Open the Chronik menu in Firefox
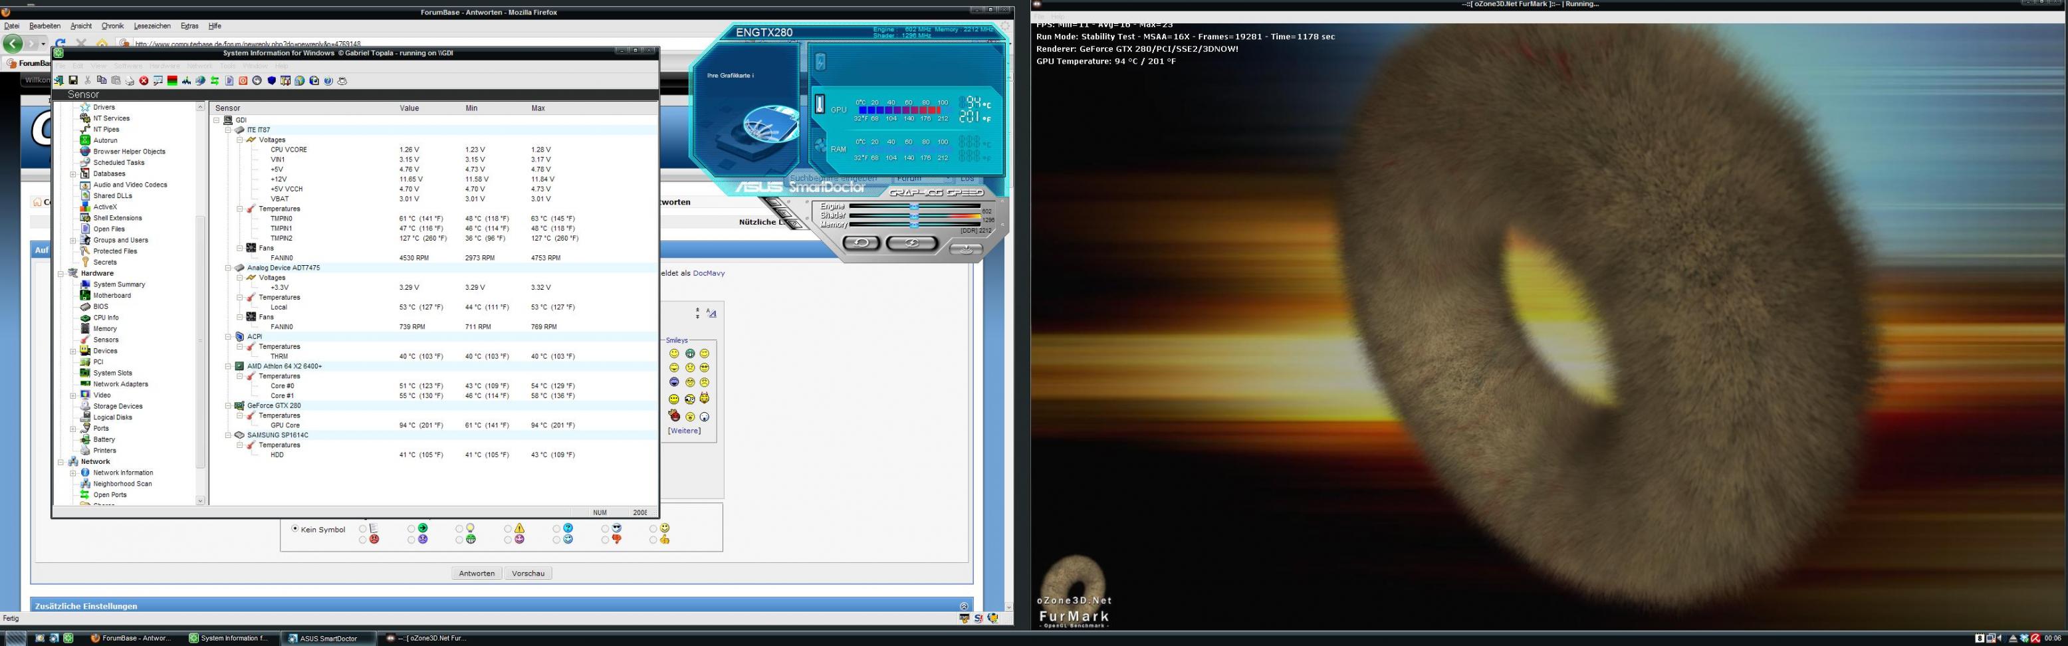This screenshot has width=2068, height=646. 112,26
